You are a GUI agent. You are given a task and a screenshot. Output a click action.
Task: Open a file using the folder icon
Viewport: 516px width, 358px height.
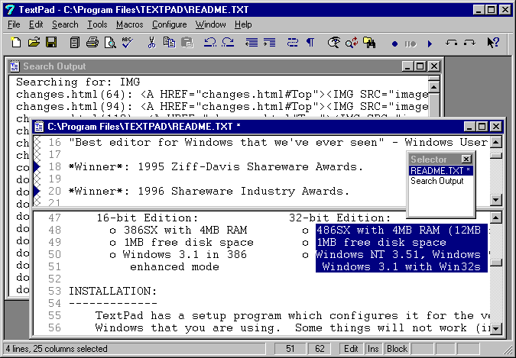click(34, 43)
